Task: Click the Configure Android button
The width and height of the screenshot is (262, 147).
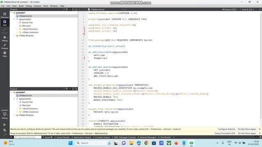Action: [x=226, y=129]
